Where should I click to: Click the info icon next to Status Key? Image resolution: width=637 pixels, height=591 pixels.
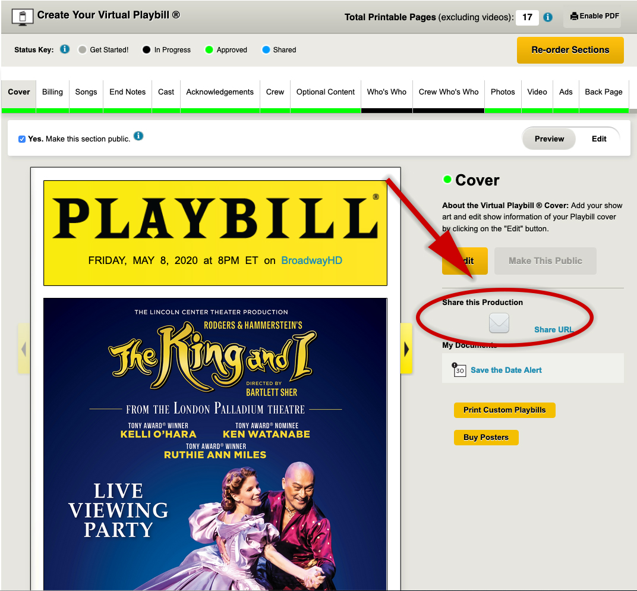tap(64, 49)
